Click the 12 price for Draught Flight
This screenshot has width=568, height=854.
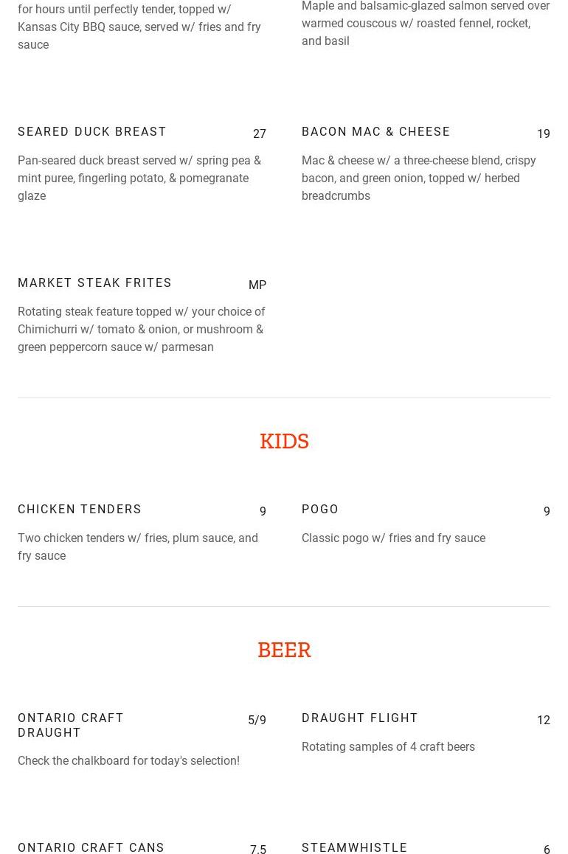544,720
